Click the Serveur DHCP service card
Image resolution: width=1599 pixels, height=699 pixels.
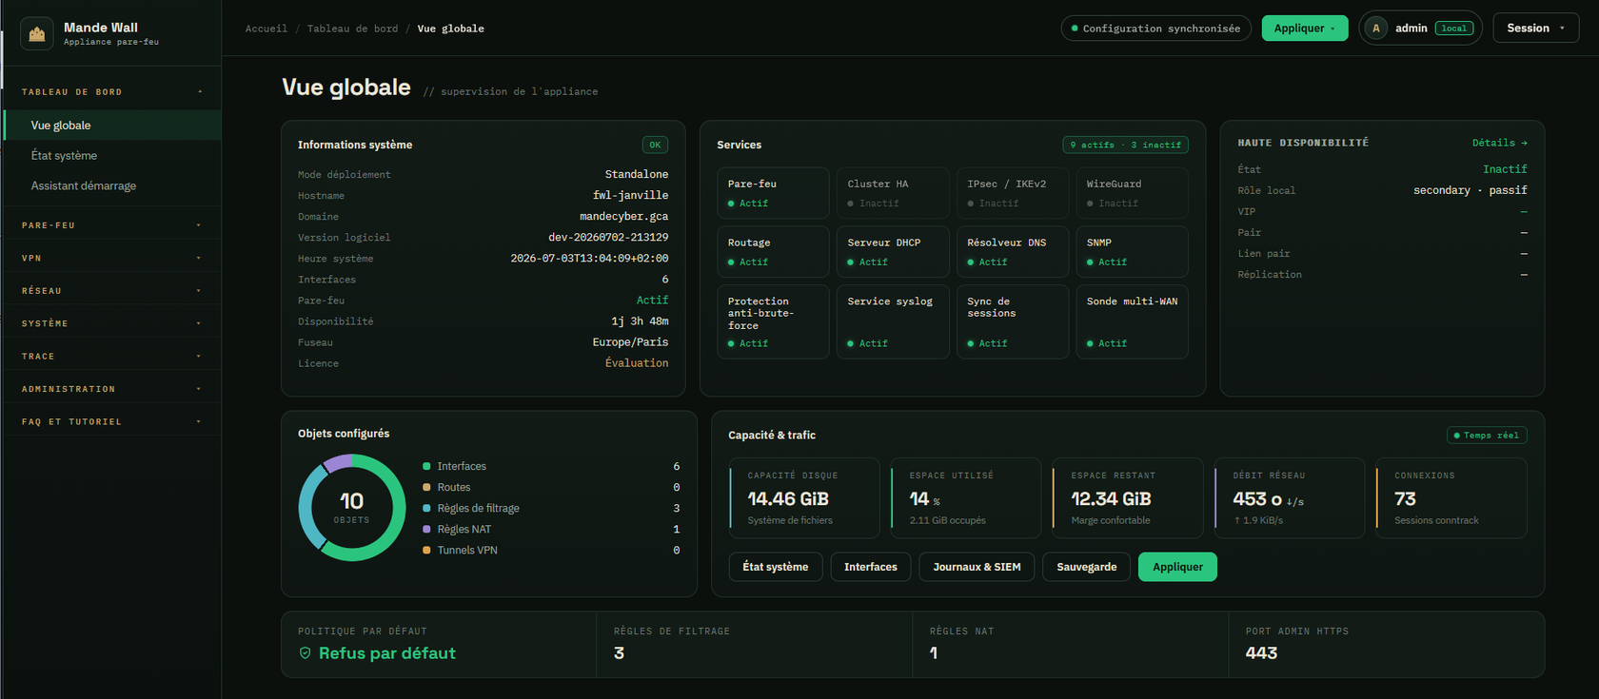[893, 252]
